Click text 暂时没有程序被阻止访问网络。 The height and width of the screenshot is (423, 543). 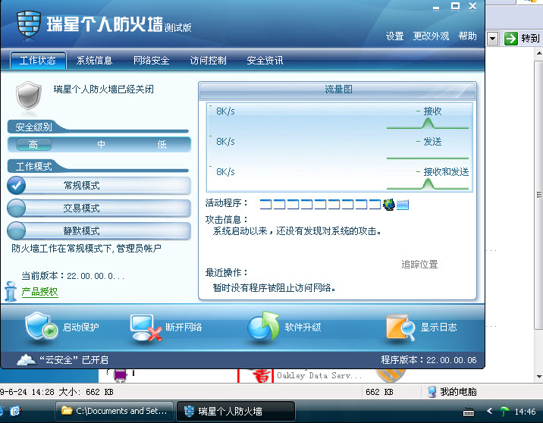tap(274, 287)
